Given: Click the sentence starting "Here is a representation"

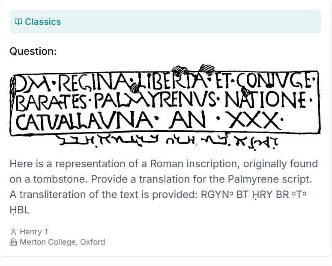Looking at the screenshot, I should click(164, 164).
